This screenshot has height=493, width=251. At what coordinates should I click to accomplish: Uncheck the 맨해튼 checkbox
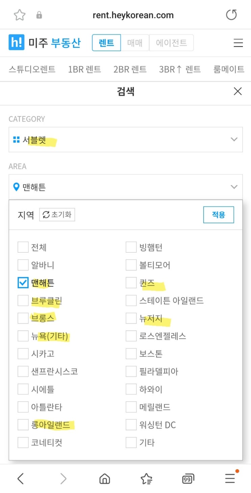tap(23, 283)
